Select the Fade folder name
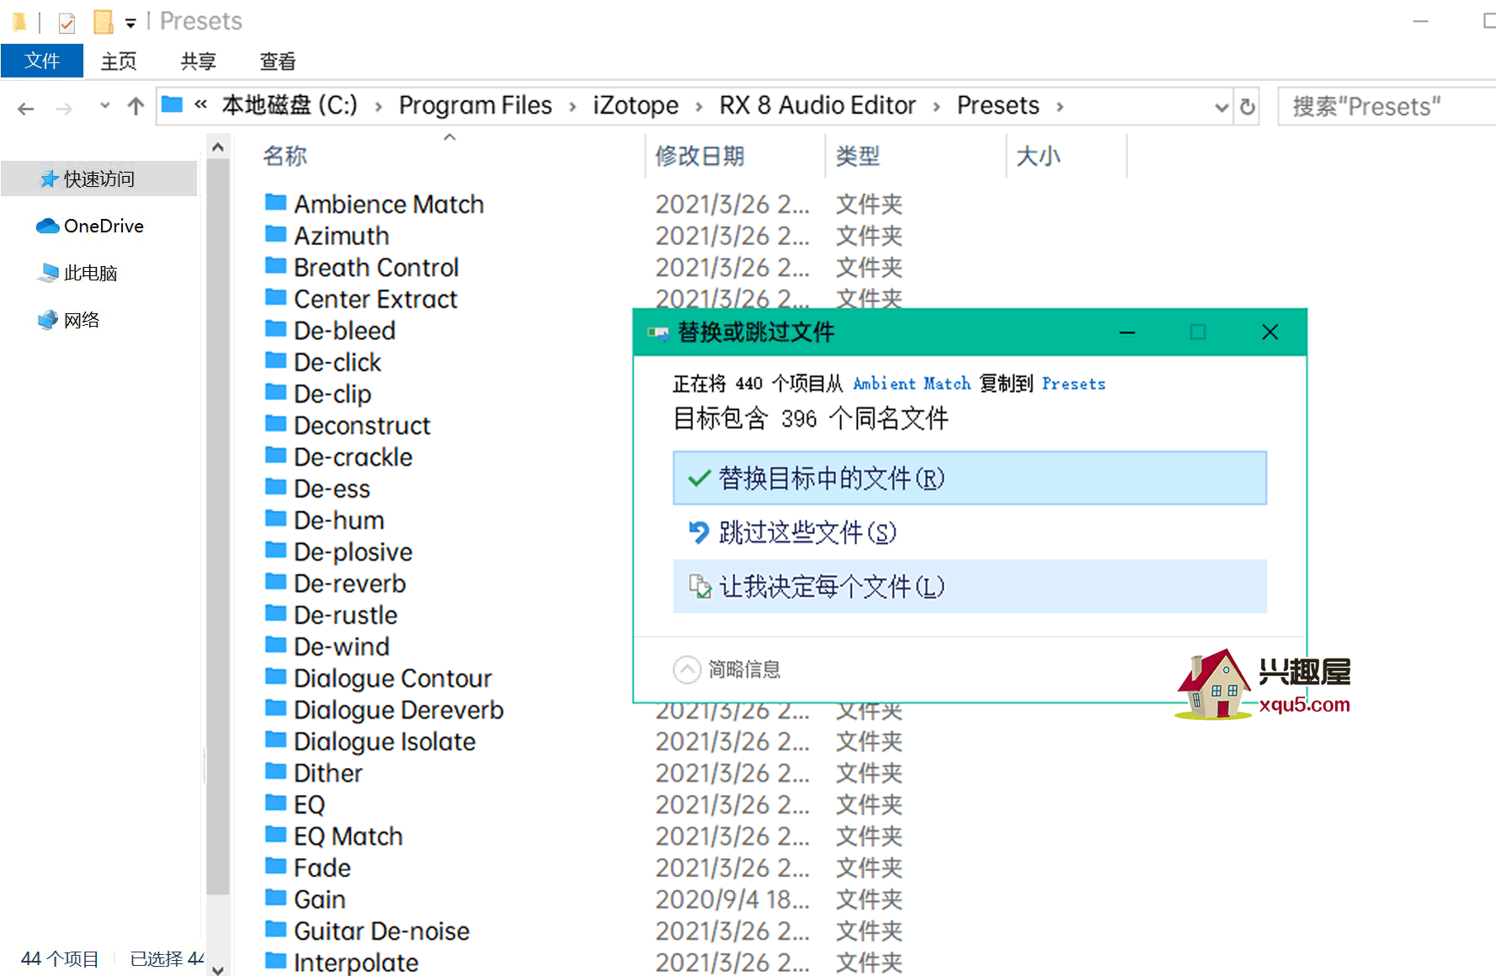 (x=322, y=867)
